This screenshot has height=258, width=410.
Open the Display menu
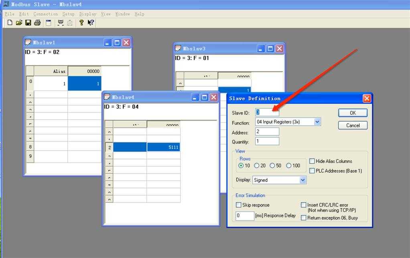[x=88, y=14]
